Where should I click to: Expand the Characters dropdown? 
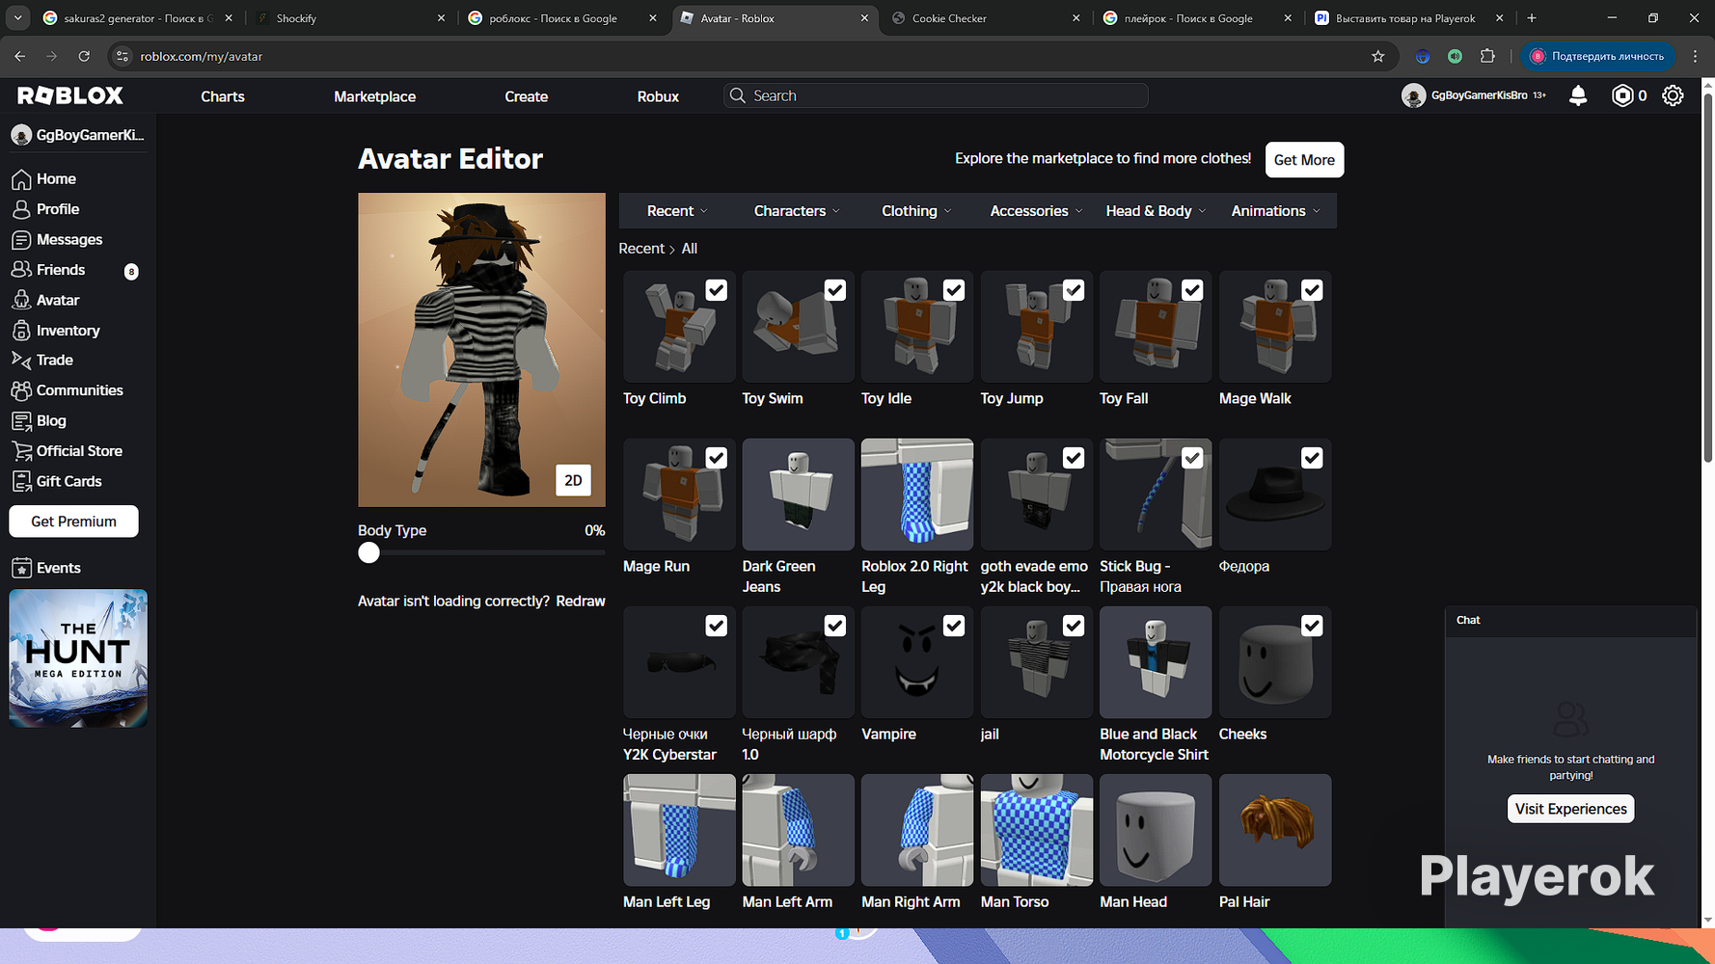point(797,211)
